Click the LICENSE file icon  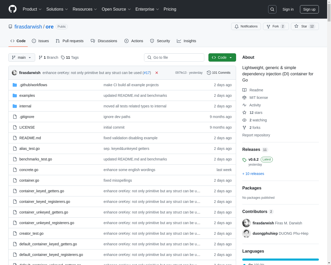[x=15, y=127]
